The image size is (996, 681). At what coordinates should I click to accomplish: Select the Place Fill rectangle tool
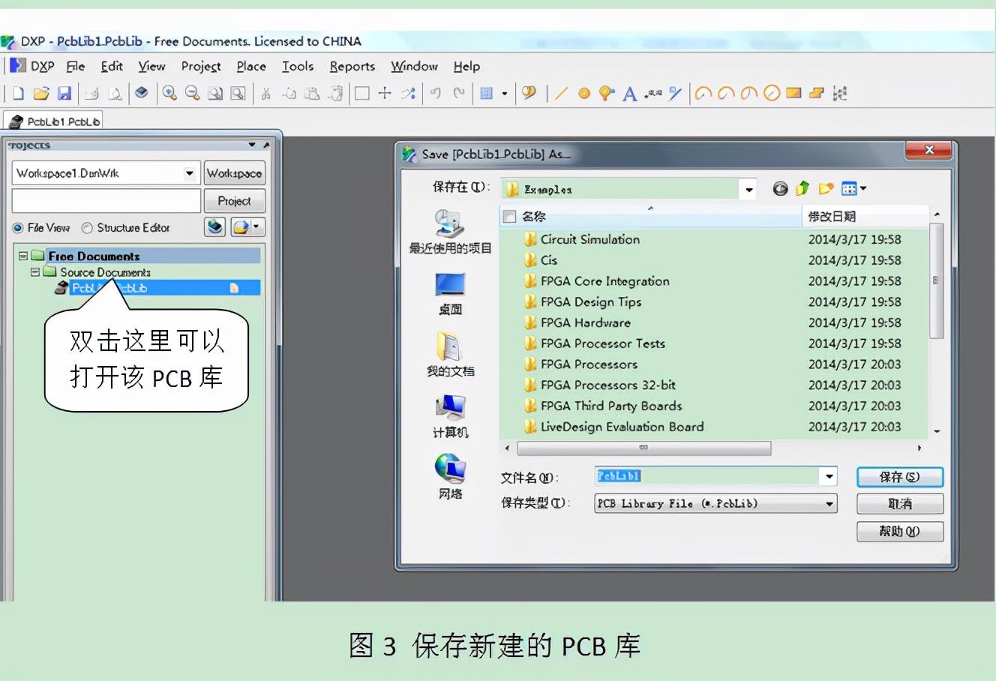pyautogui.click(x=793, y=93)
